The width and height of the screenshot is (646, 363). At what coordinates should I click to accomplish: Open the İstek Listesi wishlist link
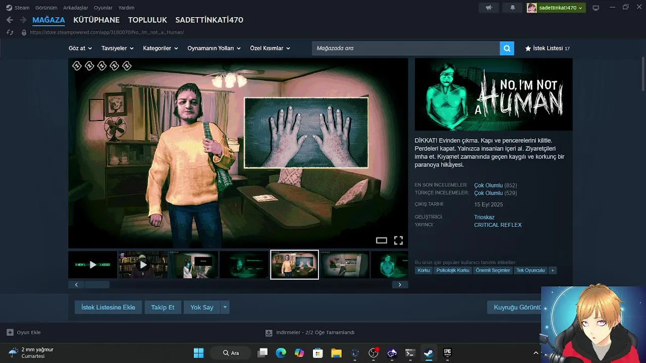click(x=547, y=48)
